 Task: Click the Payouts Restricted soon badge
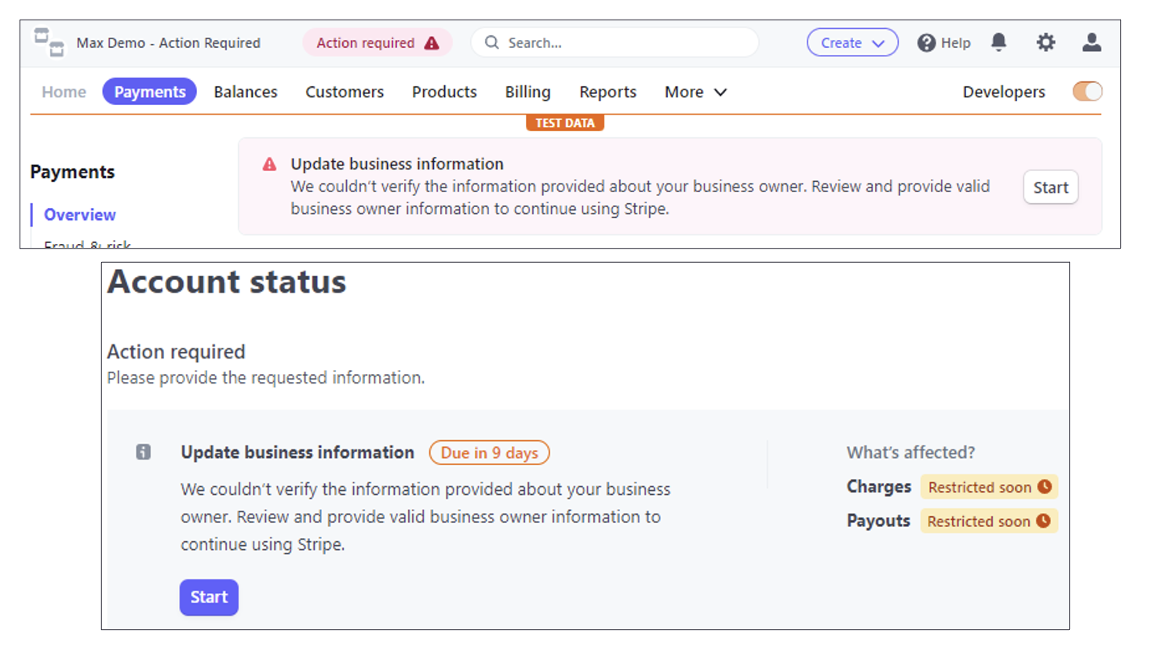pos(988,521)
